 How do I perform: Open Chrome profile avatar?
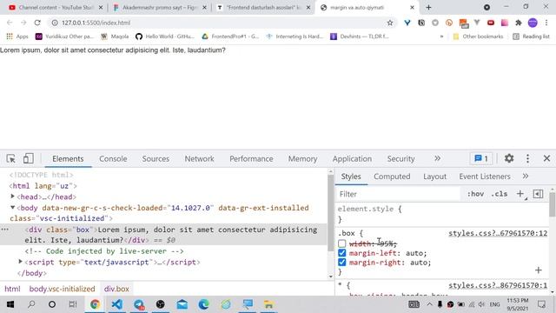(x=533, y=23)
